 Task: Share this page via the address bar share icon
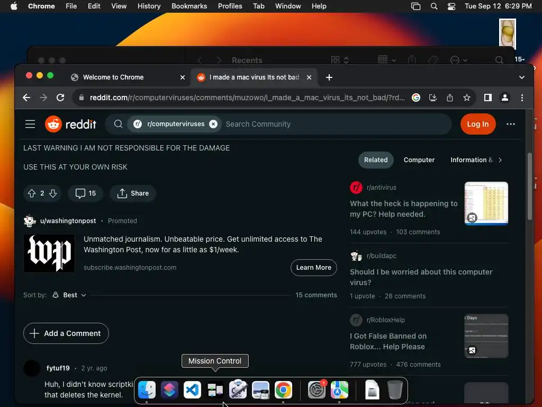coord(450,98)
